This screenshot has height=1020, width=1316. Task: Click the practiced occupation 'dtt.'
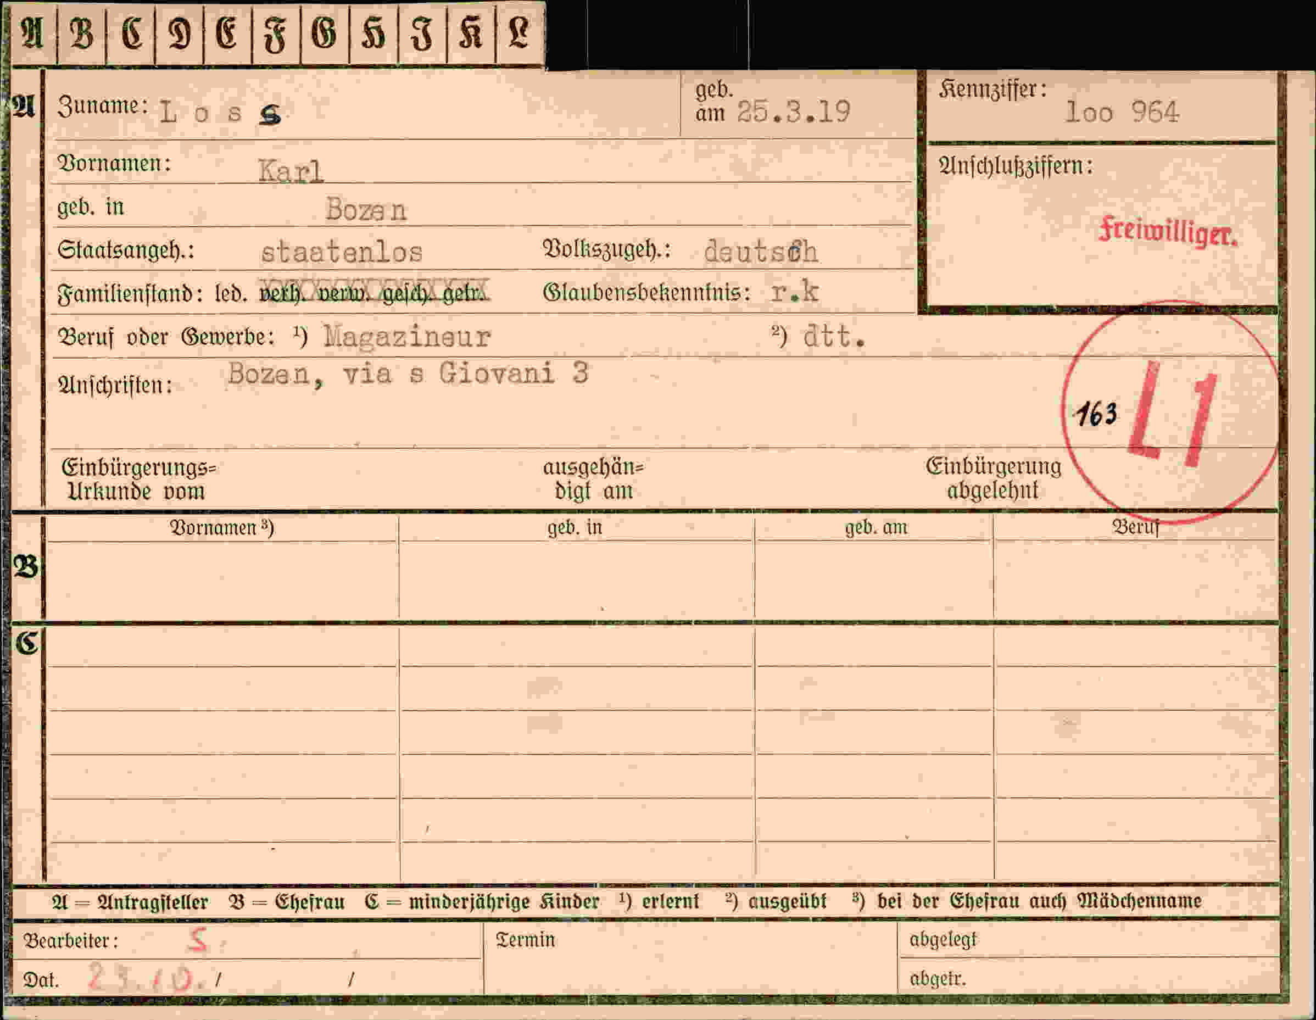pos(834,336)
